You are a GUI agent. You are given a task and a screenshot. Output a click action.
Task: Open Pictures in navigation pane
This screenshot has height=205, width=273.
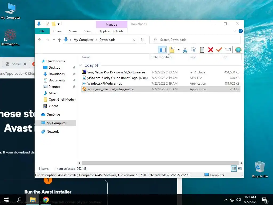coord(54,87)
